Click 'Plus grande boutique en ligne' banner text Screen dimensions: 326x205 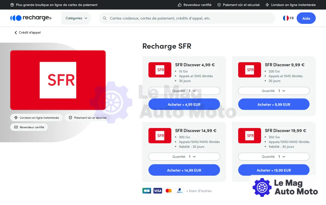[x=57, y=5]
